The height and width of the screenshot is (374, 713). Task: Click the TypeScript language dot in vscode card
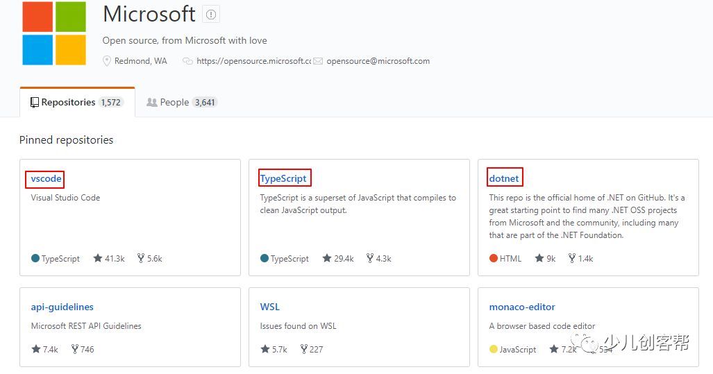[x=35, y=258]
